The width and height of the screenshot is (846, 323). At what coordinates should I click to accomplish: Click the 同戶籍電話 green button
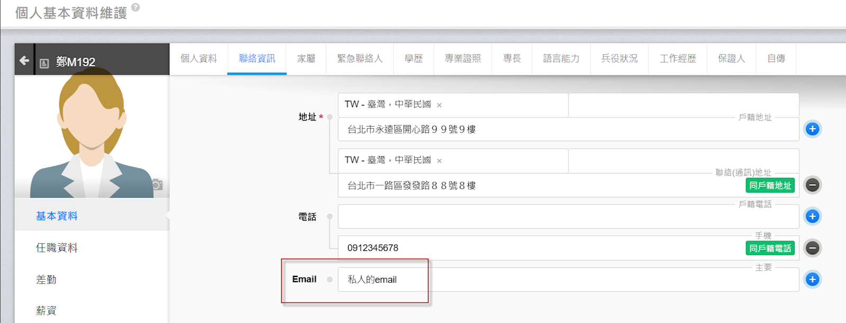coord(770,248)
